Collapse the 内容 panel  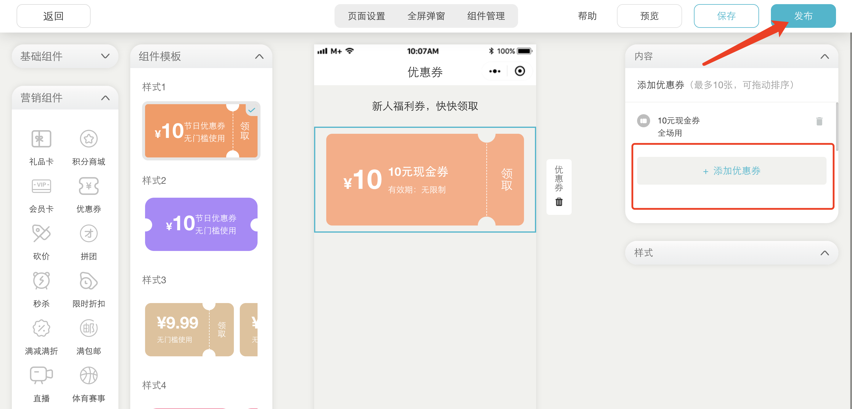click(x=824, y=57)
